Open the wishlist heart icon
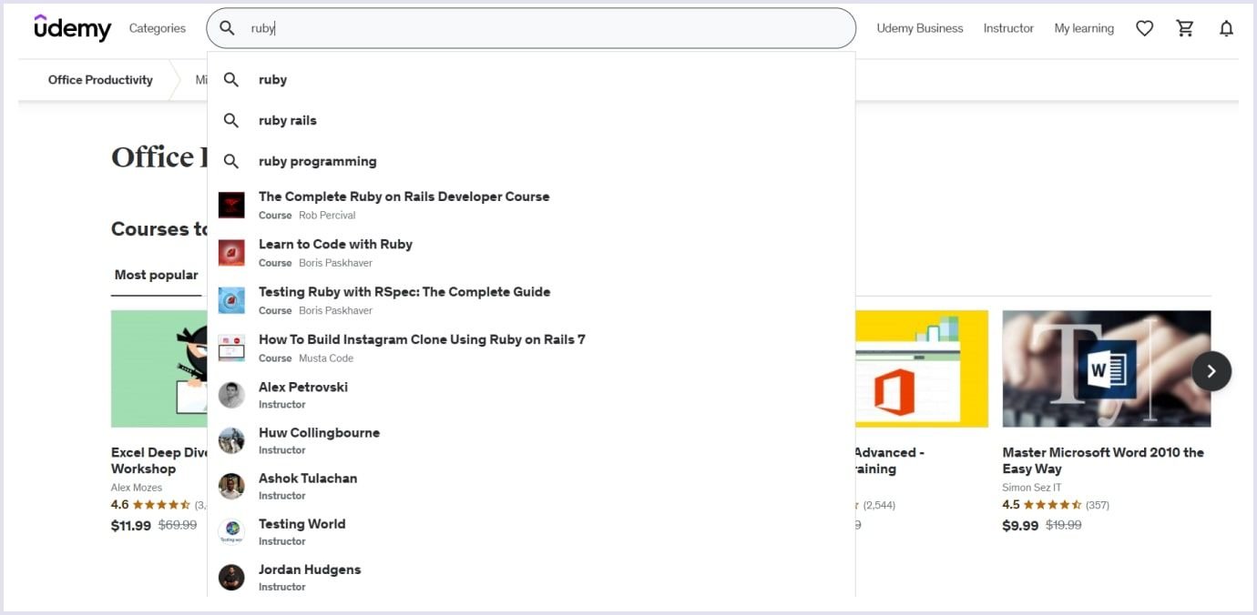The image size is (1257, 615). point(1145,28)
